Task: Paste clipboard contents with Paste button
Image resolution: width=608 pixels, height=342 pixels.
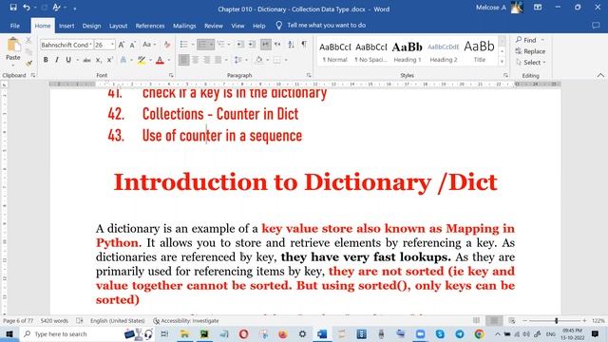Action: (x=12, y=49)
